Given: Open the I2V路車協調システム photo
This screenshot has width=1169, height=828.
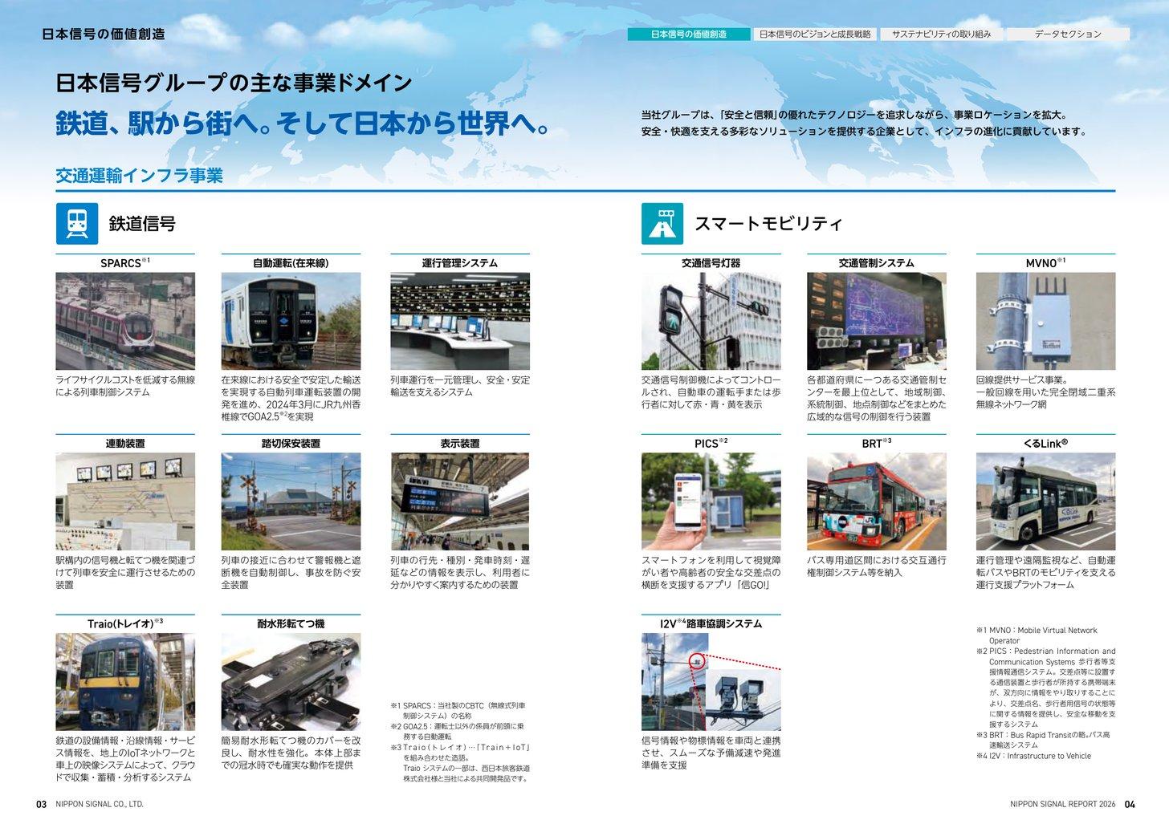Looking at the screenshot, I should (711, 682).
